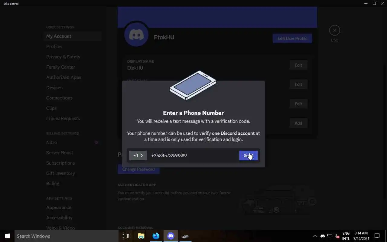387x242 pixels.
Task: Open Devices settings
Action: click(x=72, y=87)
